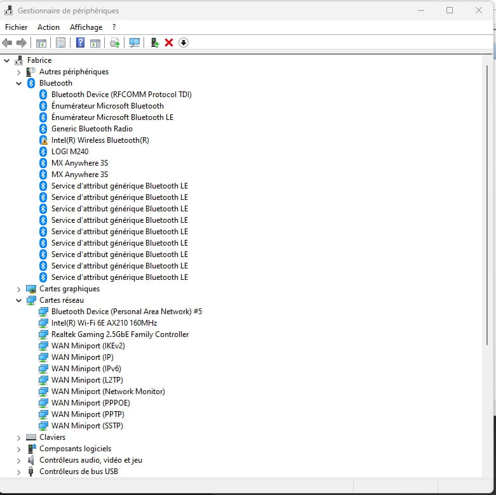Select WAN Miniport (L2TP)
The image size is (496, 495).
click(x=87, y=380)
